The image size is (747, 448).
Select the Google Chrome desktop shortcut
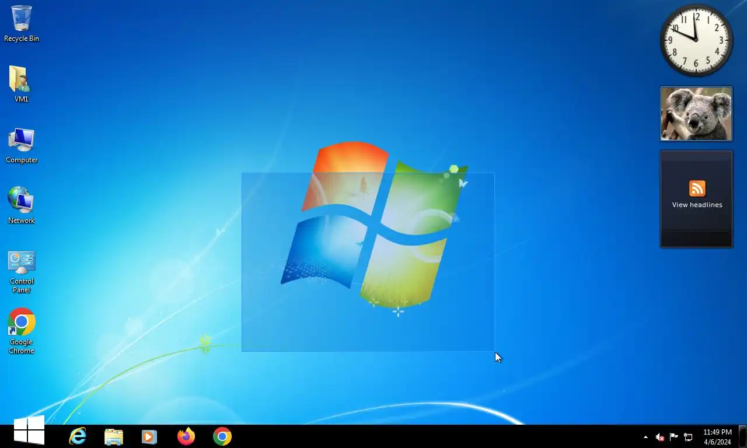(22, 331)
